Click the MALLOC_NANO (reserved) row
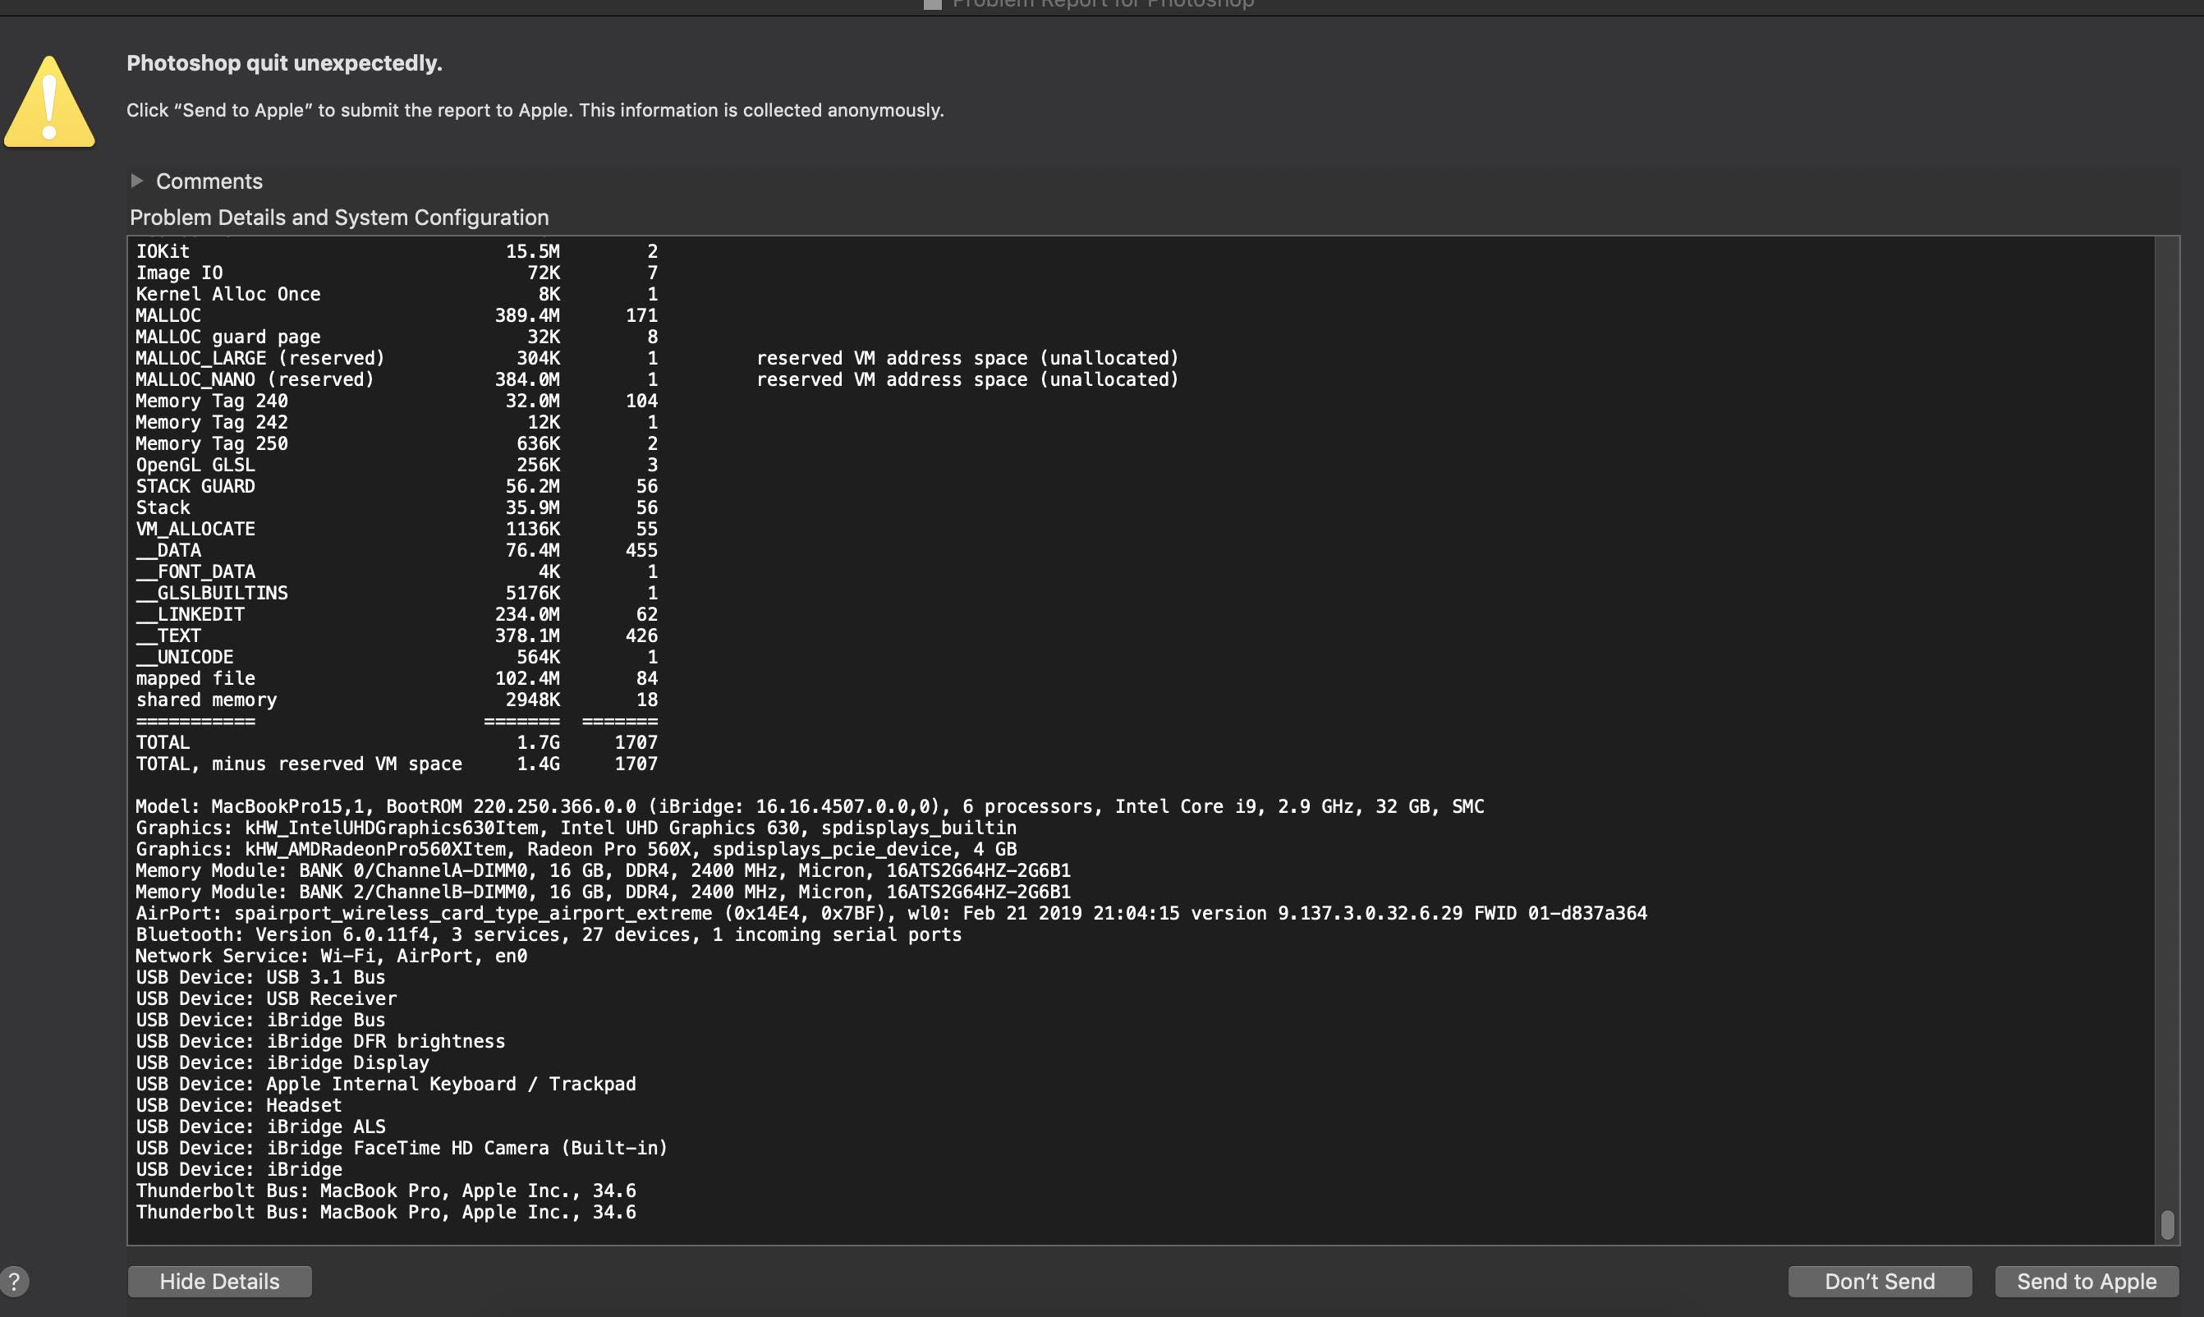 (255, 380)
